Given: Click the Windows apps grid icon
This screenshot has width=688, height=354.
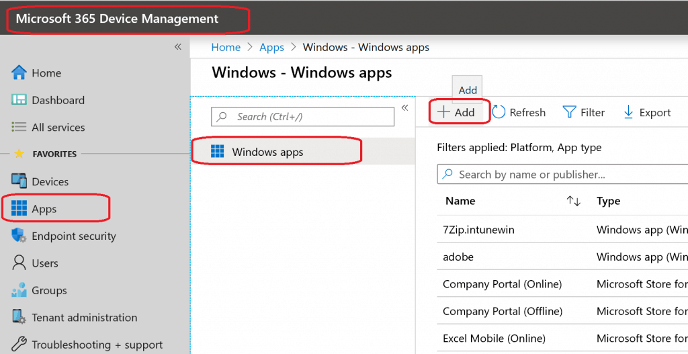Looking at the screenshot, I should pyautogui.click(x=218, y=152).
